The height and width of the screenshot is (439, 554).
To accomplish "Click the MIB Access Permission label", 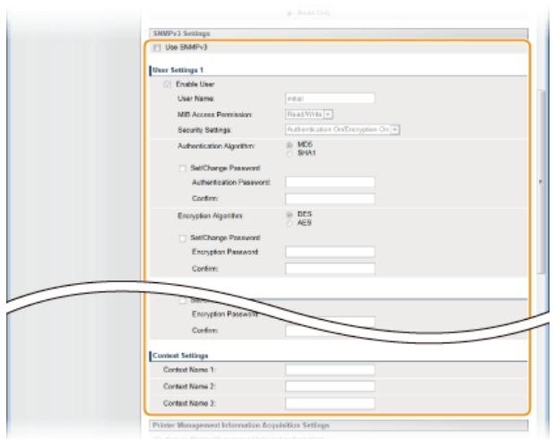I will [215, 115].
